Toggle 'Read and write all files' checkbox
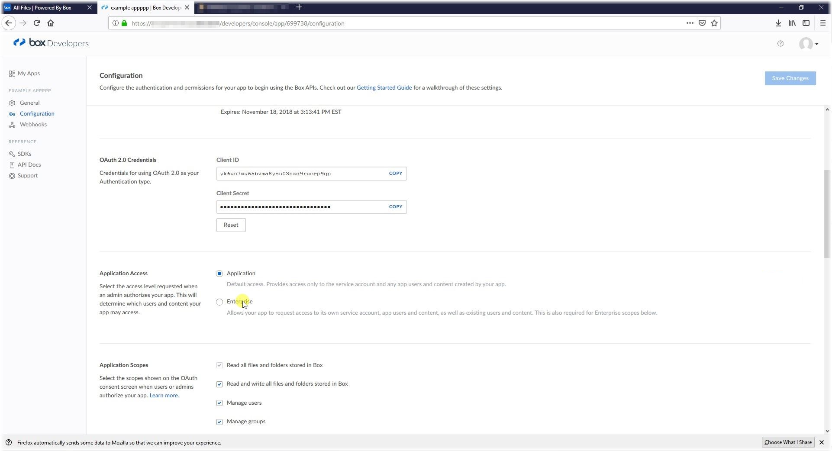 coord(219,384)
